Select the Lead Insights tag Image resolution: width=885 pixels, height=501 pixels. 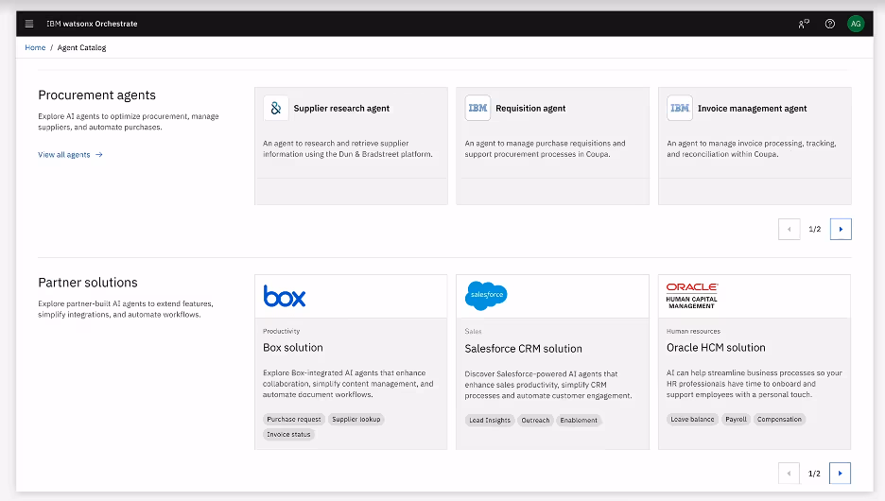click(x=490, y=420)
